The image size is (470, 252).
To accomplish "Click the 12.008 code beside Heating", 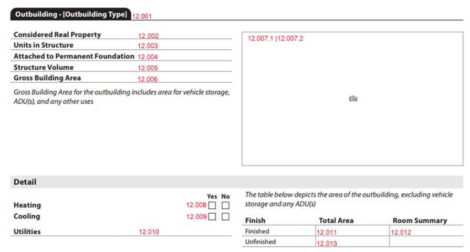I will pos(196,205).
